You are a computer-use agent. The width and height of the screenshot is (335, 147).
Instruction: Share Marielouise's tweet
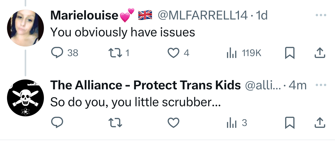pyautogui.click(x=320, y=53)
